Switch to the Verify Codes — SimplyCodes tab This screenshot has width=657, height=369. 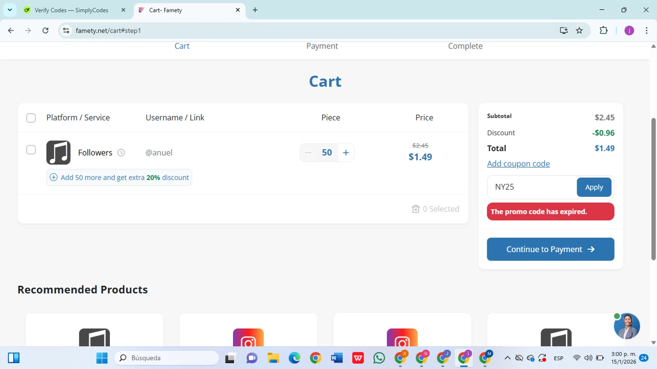coord(74,10)
